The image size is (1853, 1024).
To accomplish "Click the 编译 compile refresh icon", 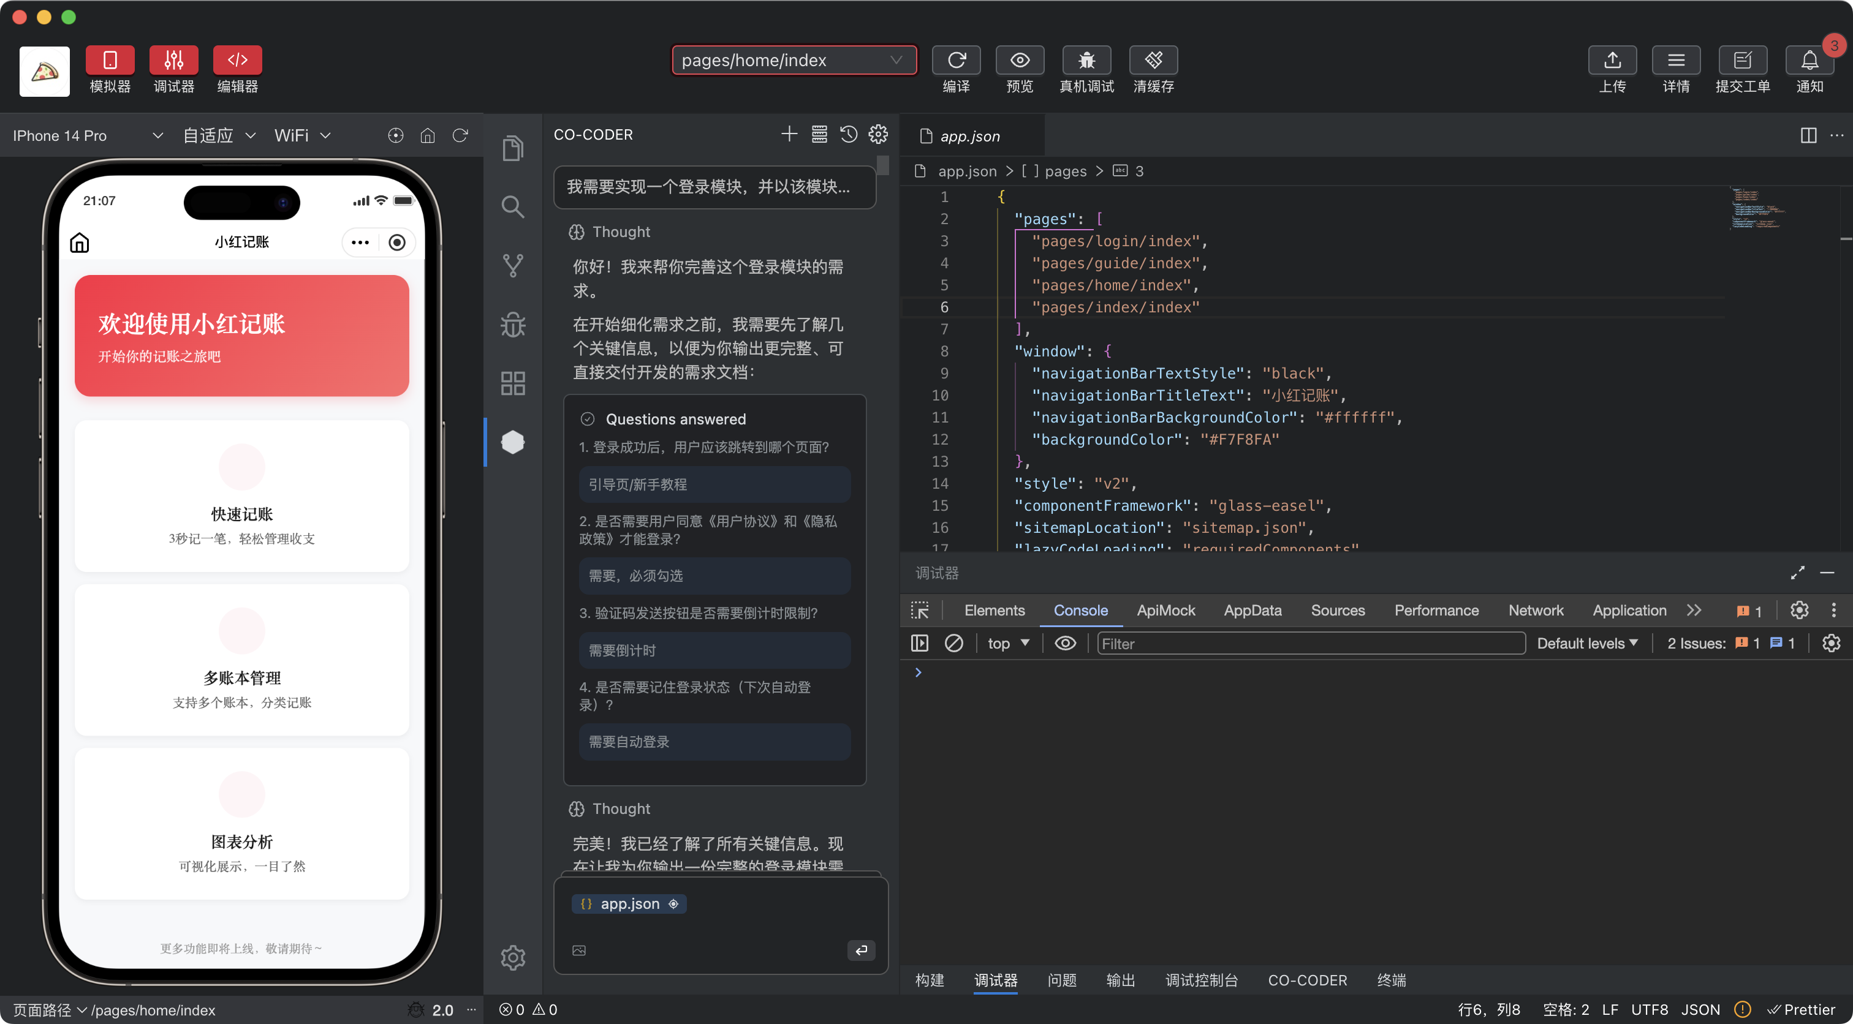I will [x=956, y=61].
